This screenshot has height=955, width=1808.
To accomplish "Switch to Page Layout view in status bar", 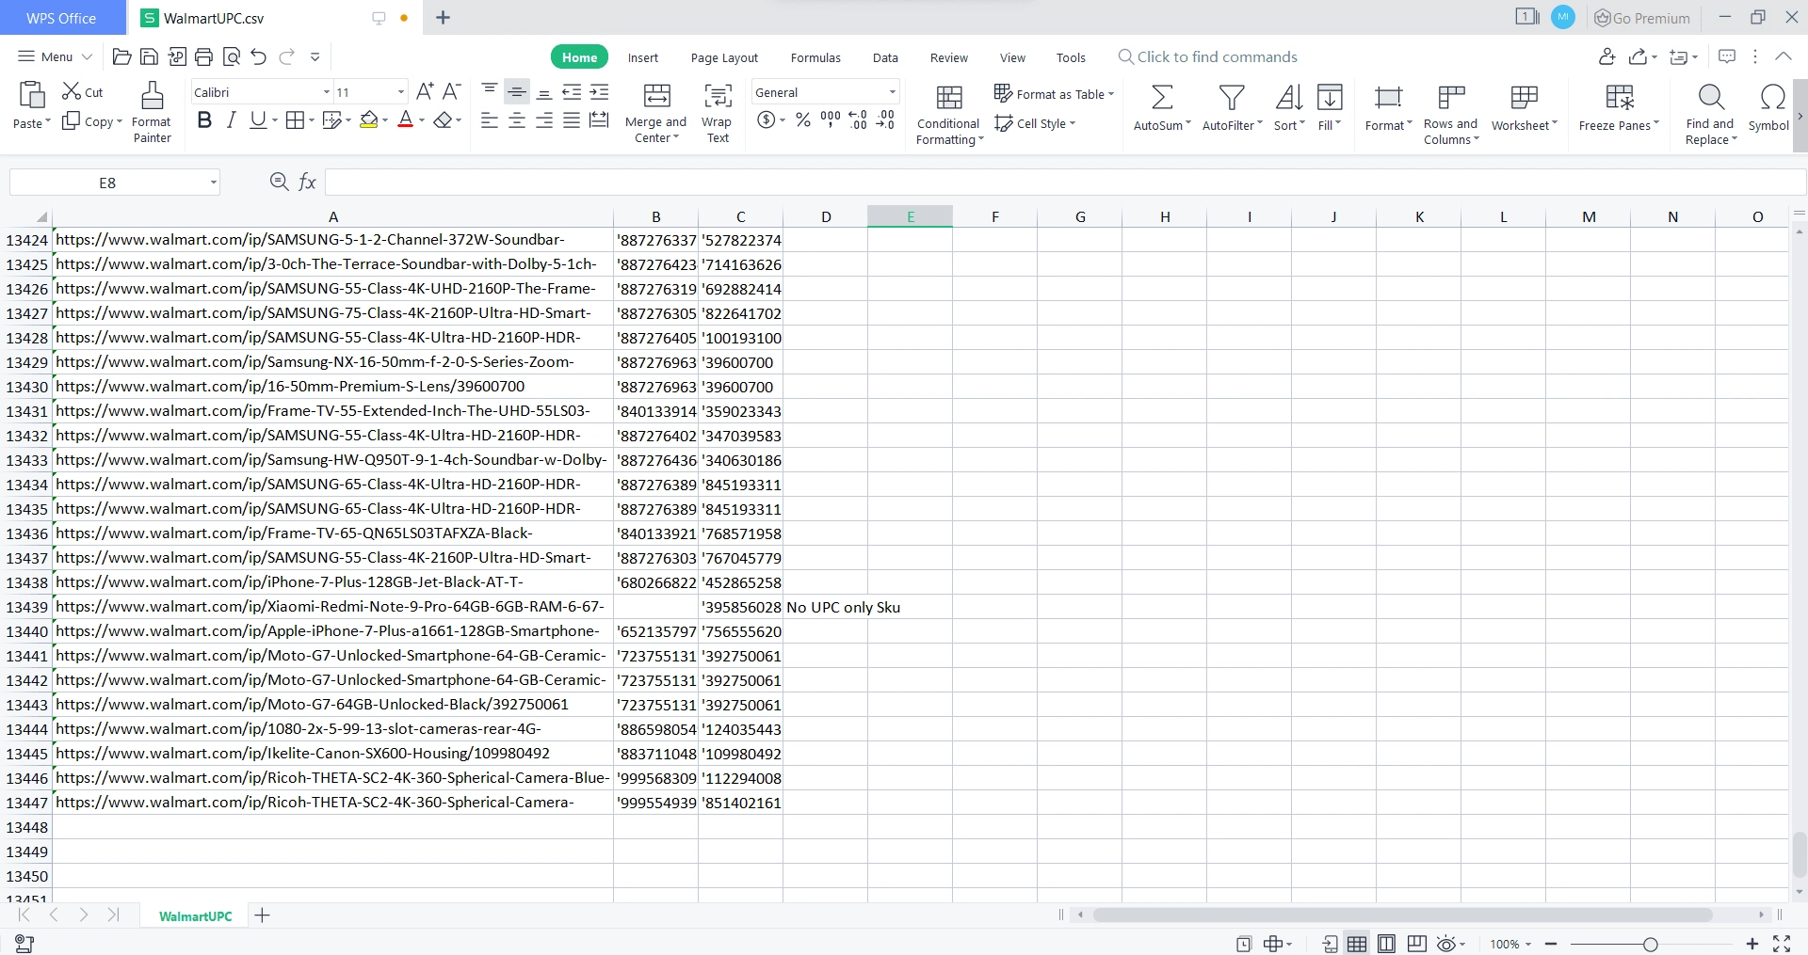I will coord(1386,944).
